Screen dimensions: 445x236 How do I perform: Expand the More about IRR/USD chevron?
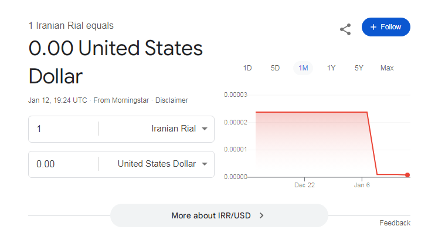pyautogui.click(x=261, y=215)
